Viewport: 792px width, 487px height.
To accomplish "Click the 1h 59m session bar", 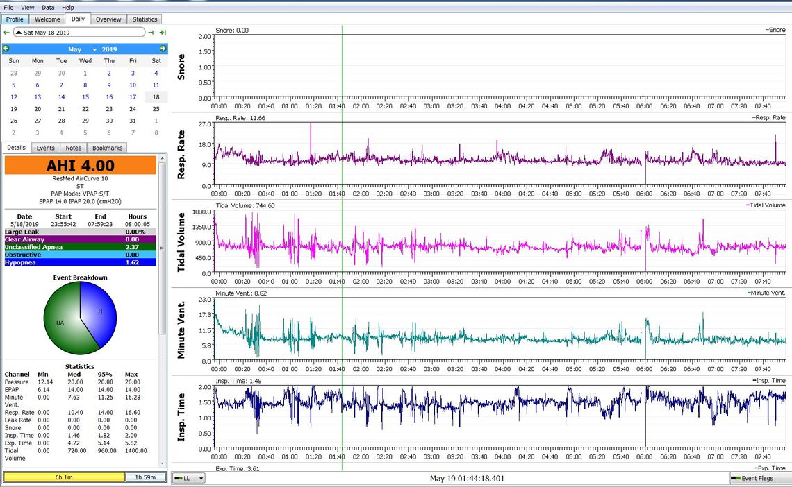I will [x=145, y=477].
